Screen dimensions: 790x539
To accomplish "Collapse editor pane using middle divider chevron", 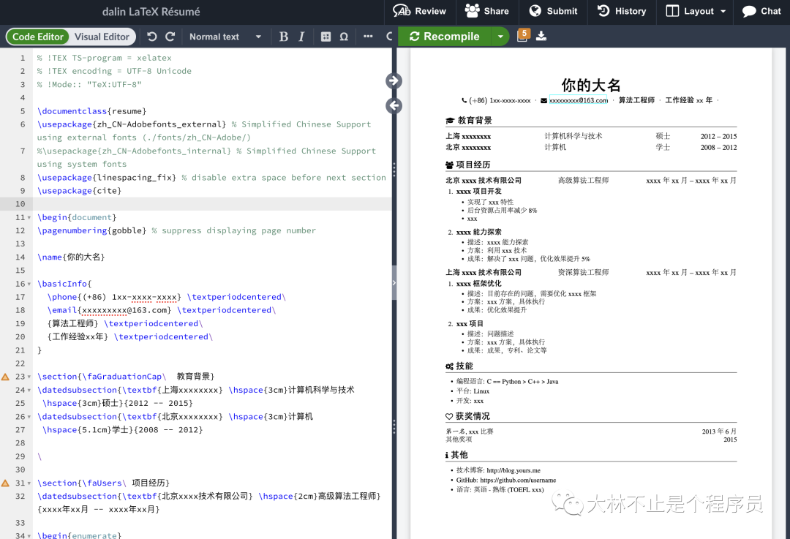I will [394, 283].
